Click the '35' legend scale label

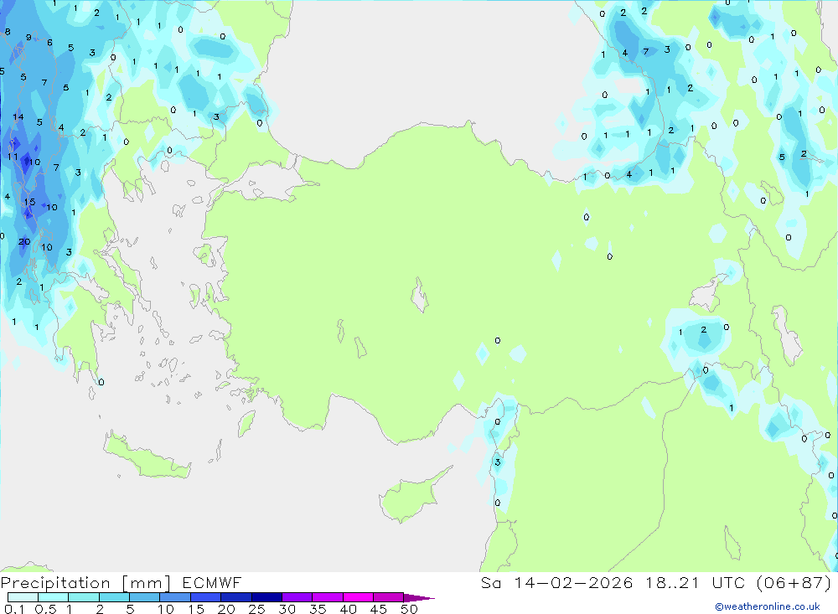point(318,609)
